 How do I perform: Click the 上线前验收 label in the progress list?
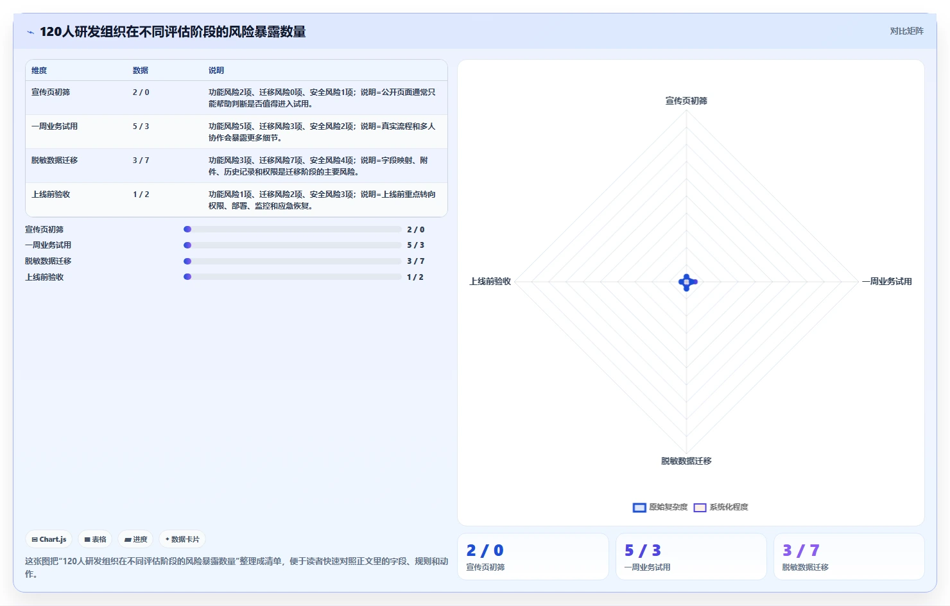(44, 277)
